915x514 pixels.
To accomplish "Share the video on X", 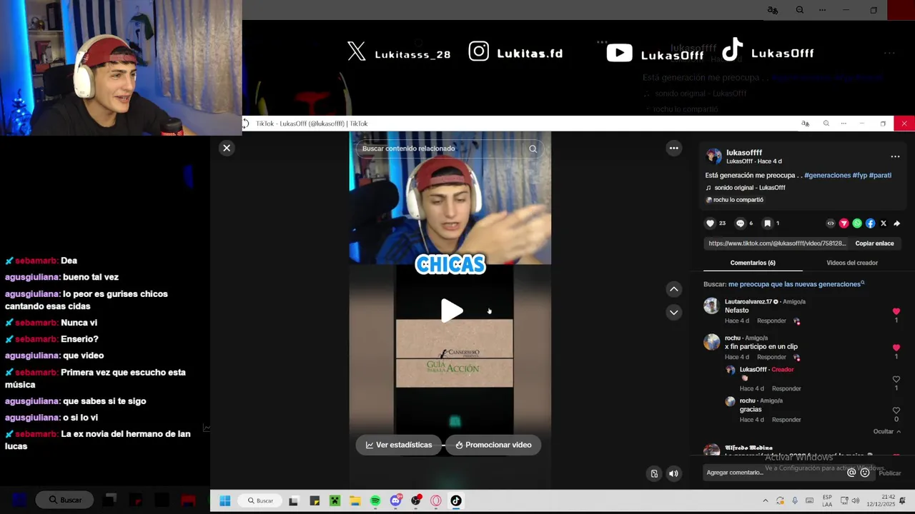I will click(x=884, y=223).
